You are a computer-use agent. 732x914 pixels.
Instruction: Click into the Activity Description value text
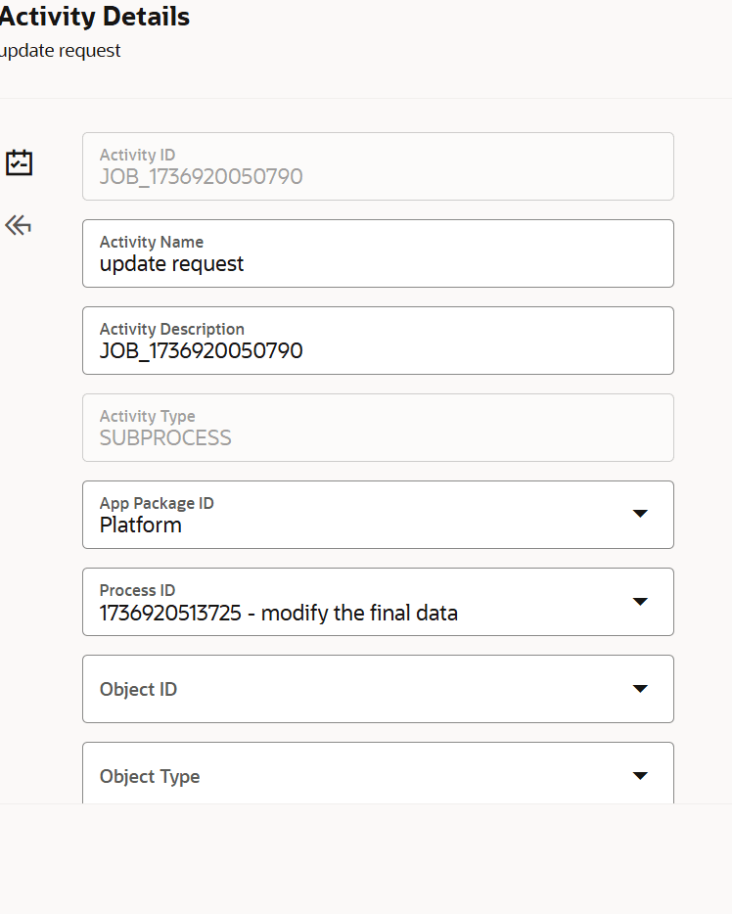click(x=201, y=350)
